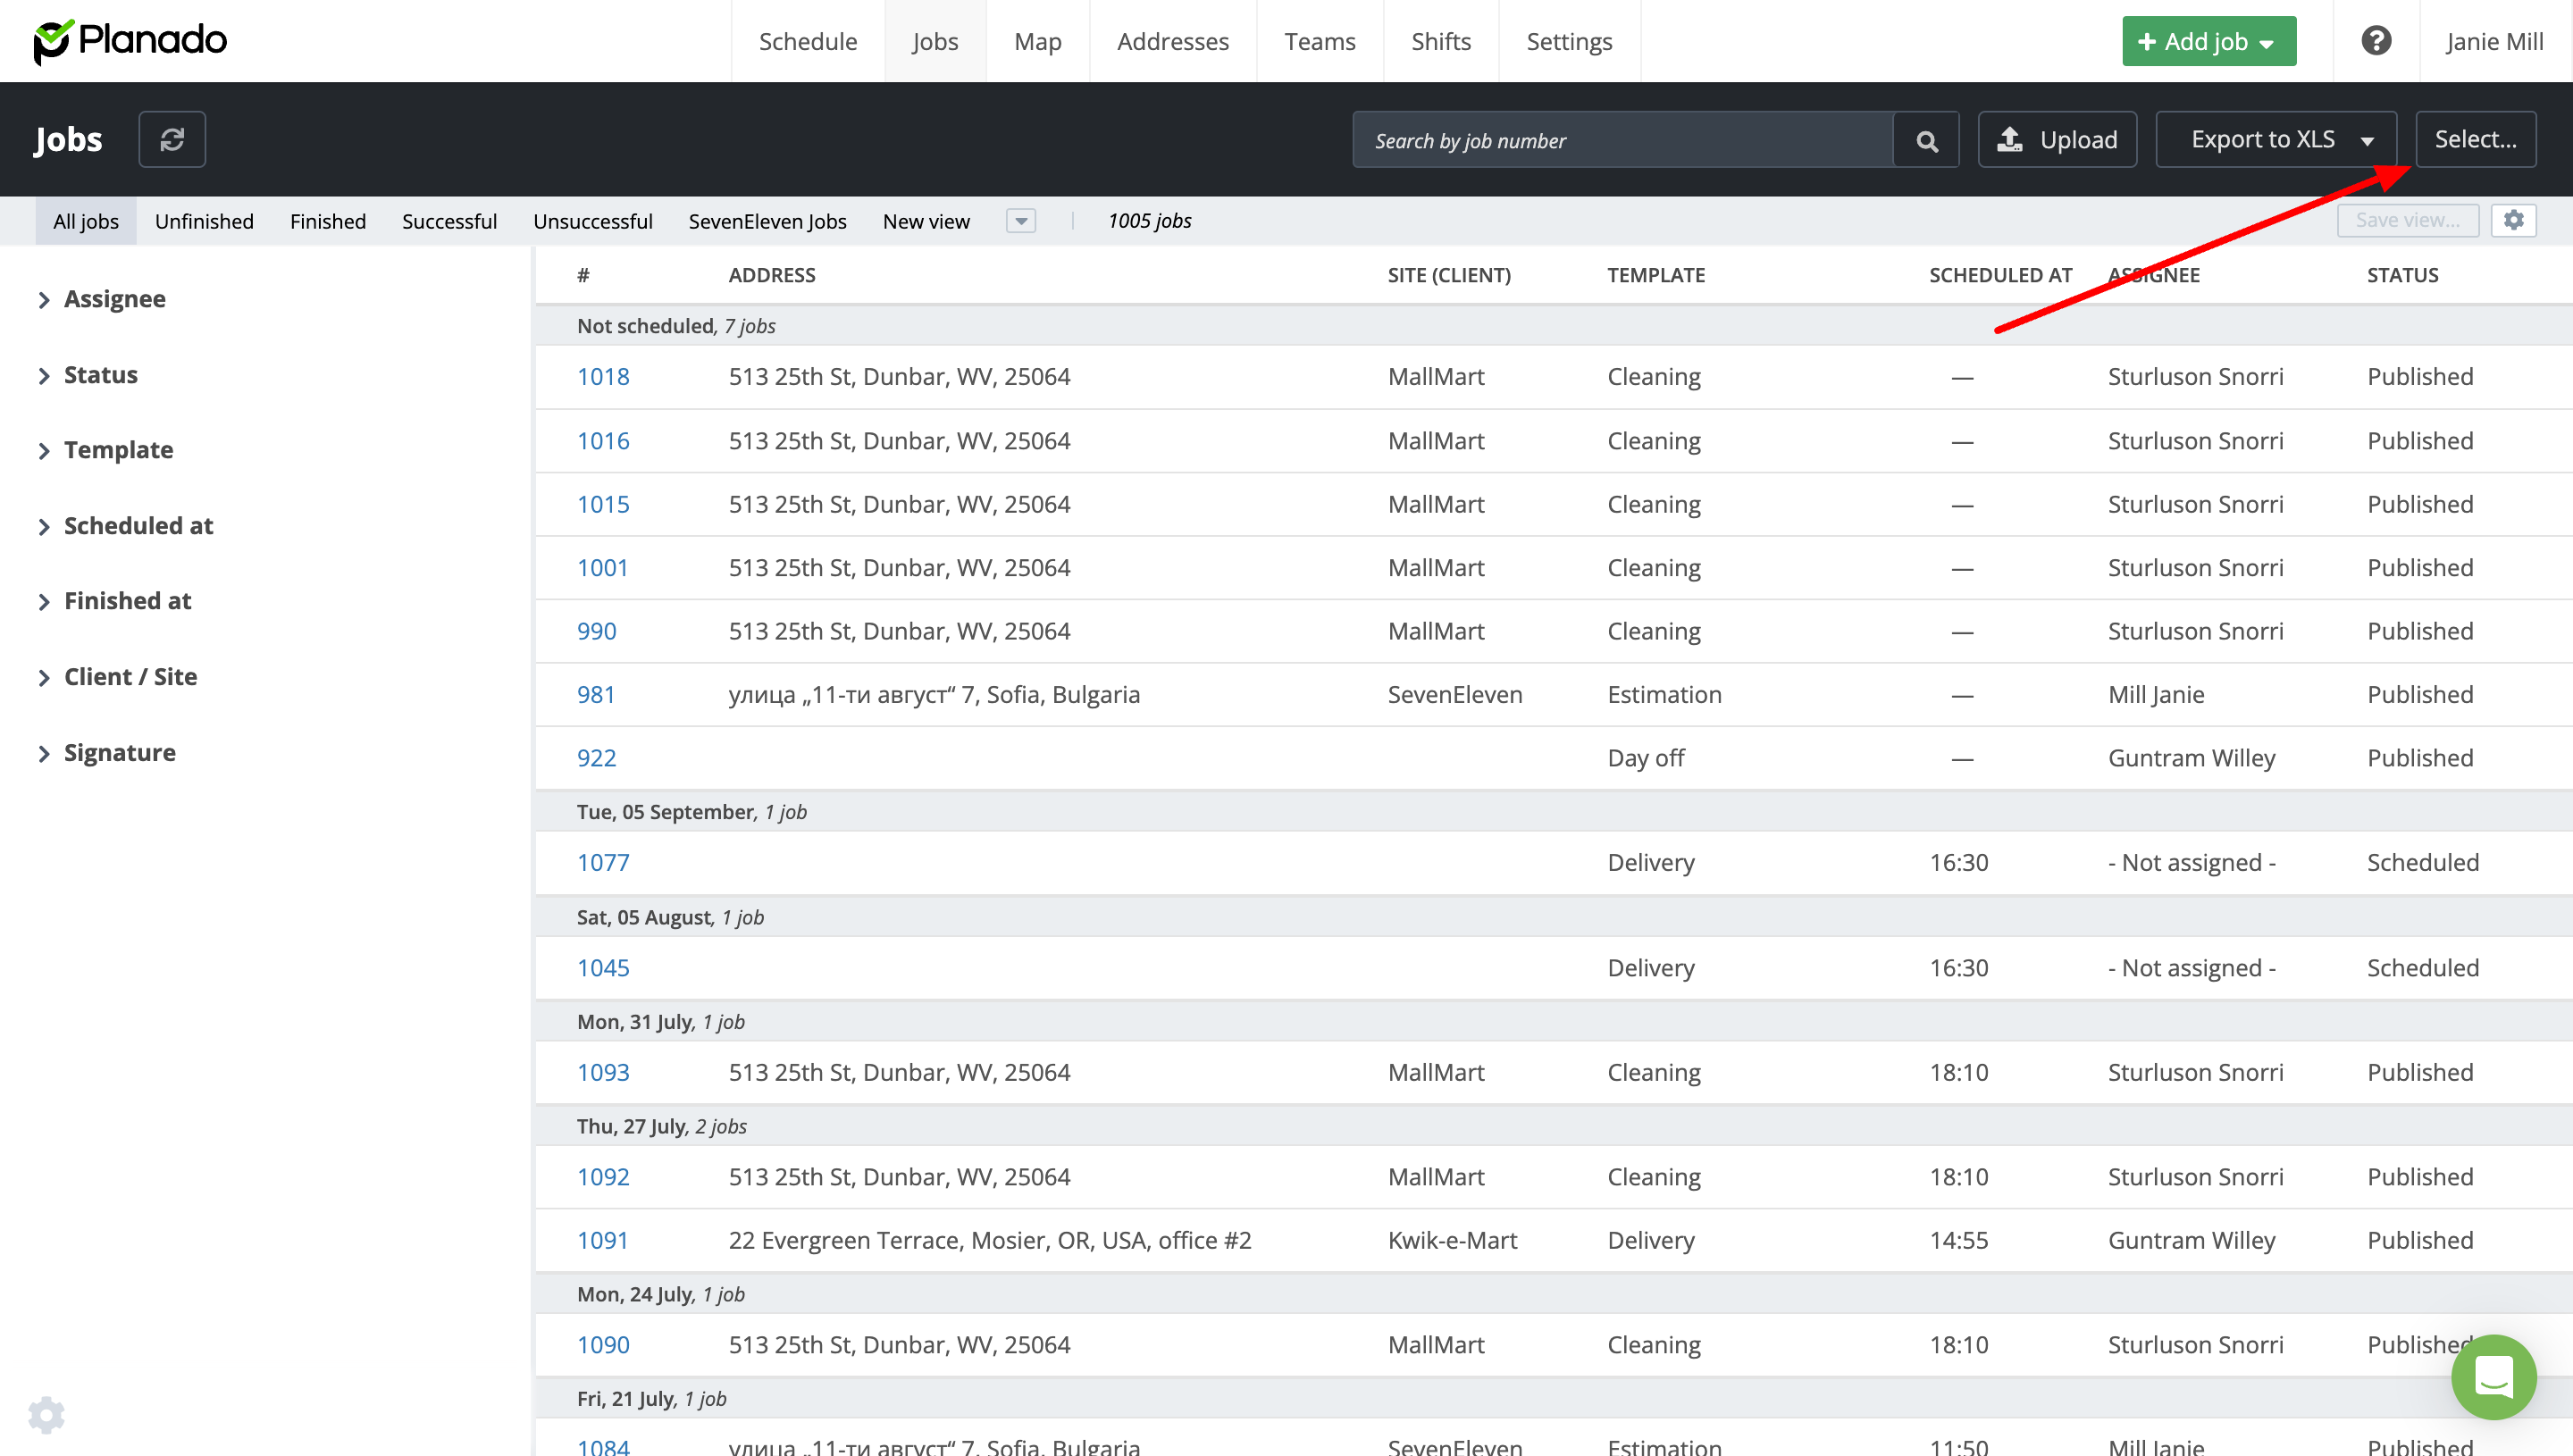Switch to the Unfinished tab
Viewport: 2573px width, 1456px height.
point(204,221)
